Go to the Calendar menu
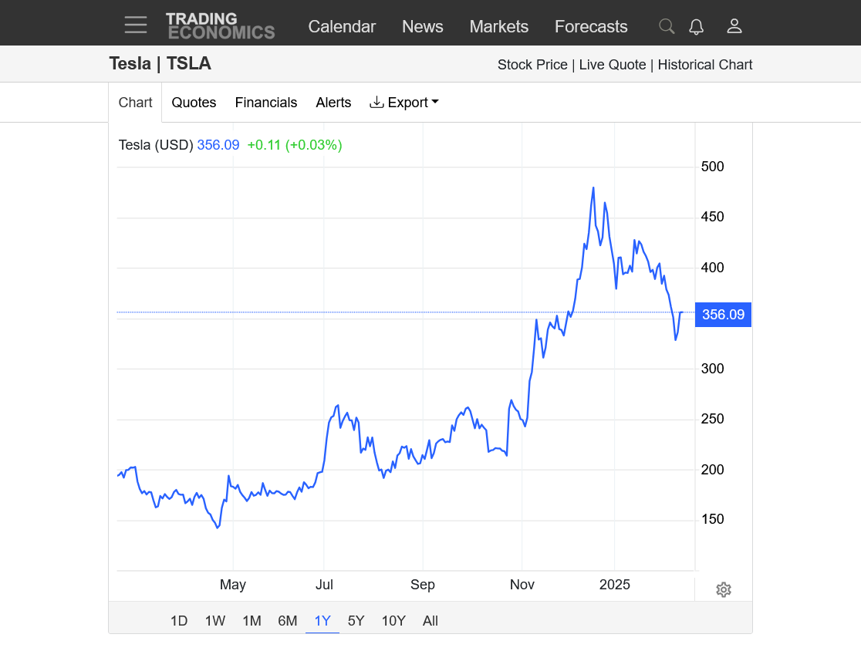 (342, 26)
